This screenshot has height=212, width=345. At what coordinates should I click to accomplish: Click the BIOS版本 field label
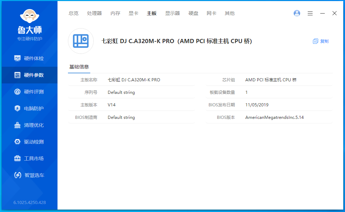tap(226, 117)
